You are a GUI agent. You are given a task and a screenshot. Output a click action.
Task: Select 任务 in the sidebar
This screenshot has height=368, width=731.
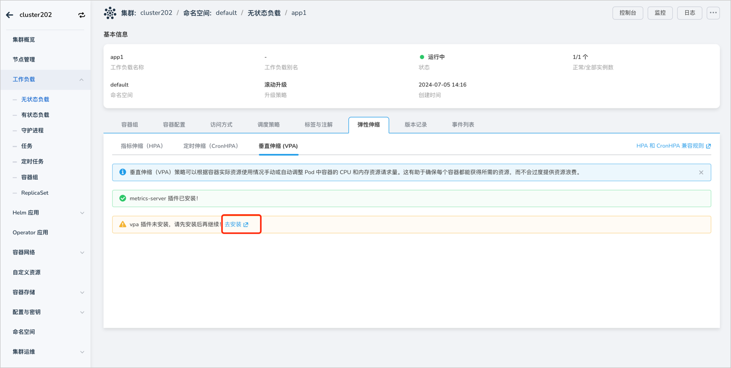pos(26,146)
